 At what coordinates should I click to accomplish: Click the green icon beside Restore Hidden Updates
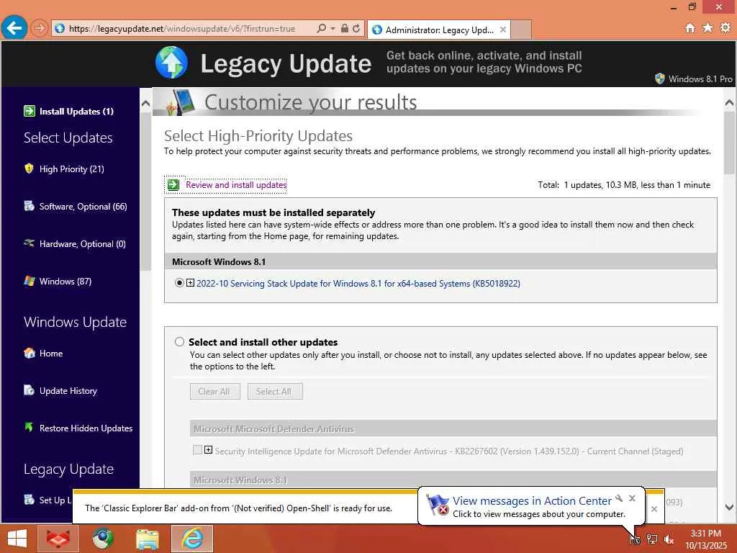click(29, 428)
